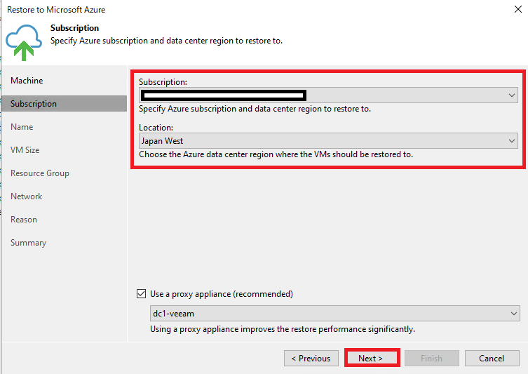Click text 'Using a proxy appliance improves the restore performance'
This screenshot has height=374, width=528.
coord(258,329)
